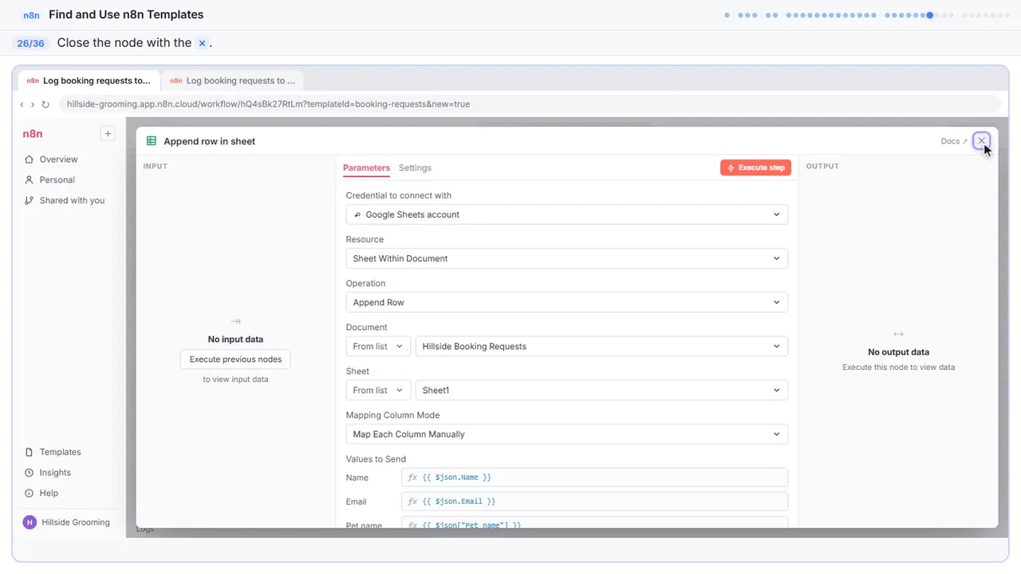
Task: Click the "No output data" text
Action: pos(898,352)
